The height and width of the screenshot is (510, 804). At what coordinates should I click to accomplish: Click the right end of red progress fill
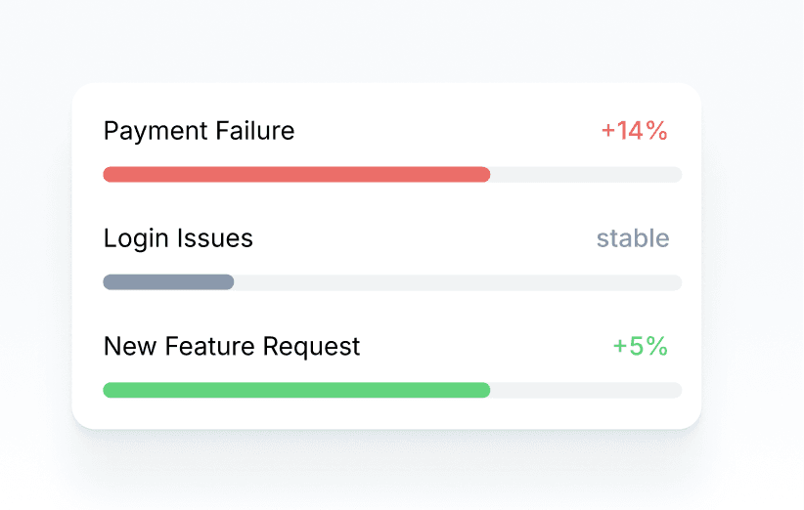(x=484, y=175)
